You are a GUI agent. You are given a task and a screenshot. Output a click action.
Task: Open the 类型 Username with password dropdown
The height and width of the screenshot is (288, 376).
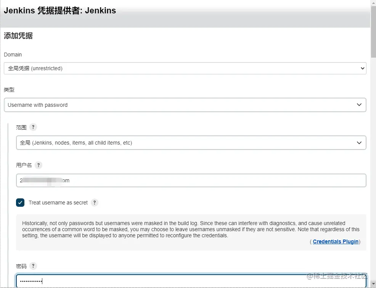tap(185, 105)
